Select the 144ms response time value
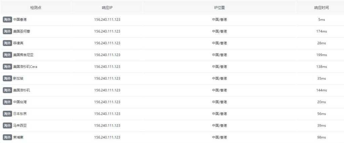The height and width of the screenshot is (143, 344). [321, 90]
